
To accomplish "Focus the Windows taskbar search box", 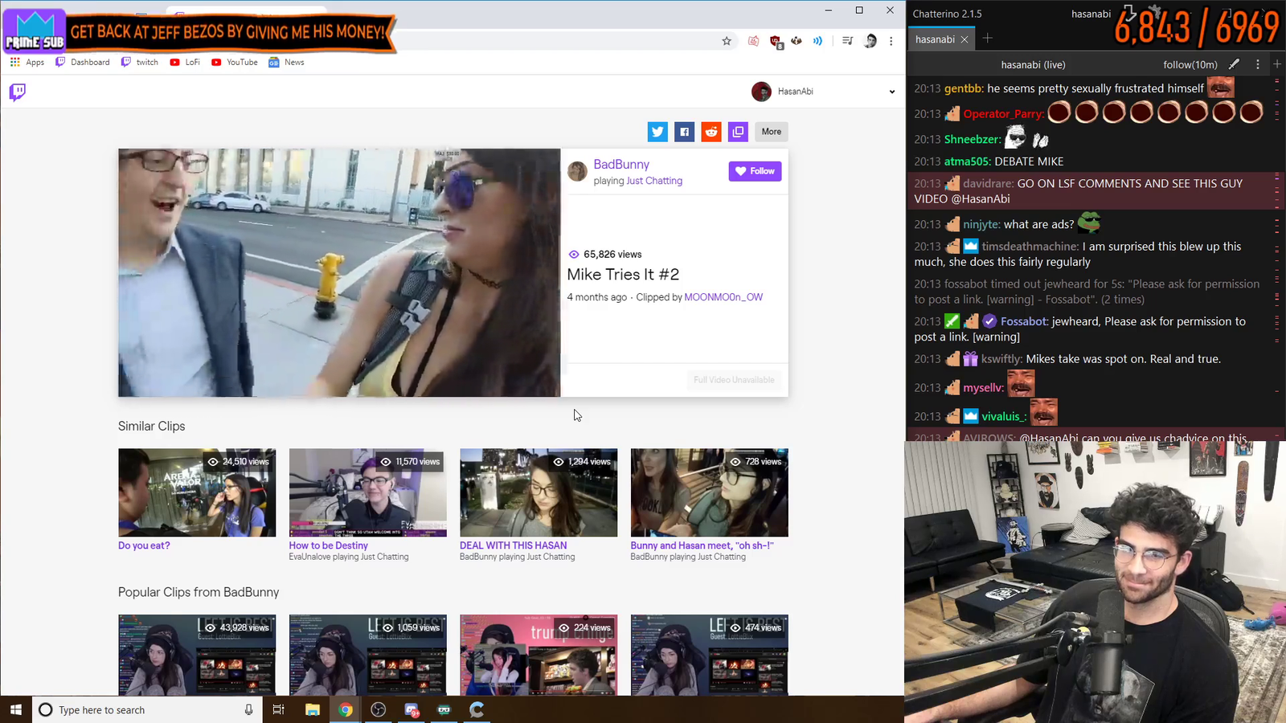I will coord(147,709).
